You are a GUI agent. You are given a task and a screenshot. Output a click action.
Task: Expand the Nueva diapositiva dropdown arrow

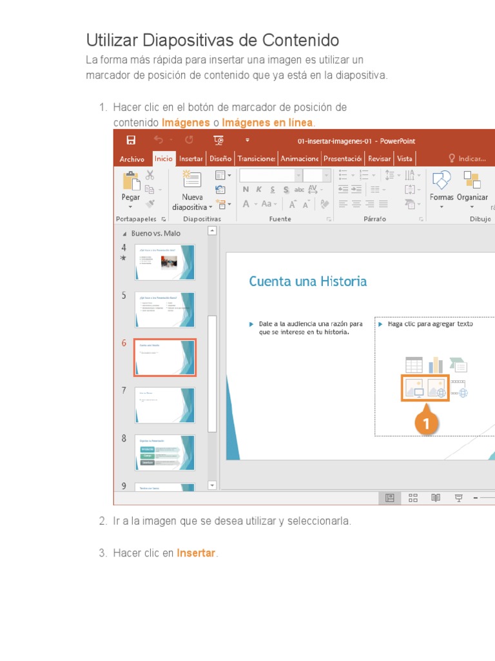click(x=210, y=207)
